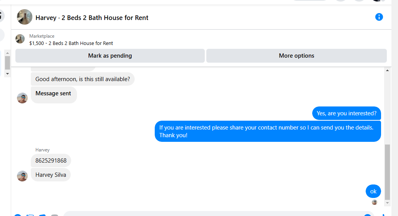
Task: Open the More options menu
Action: pyautogui.click(x=296, y=56)
